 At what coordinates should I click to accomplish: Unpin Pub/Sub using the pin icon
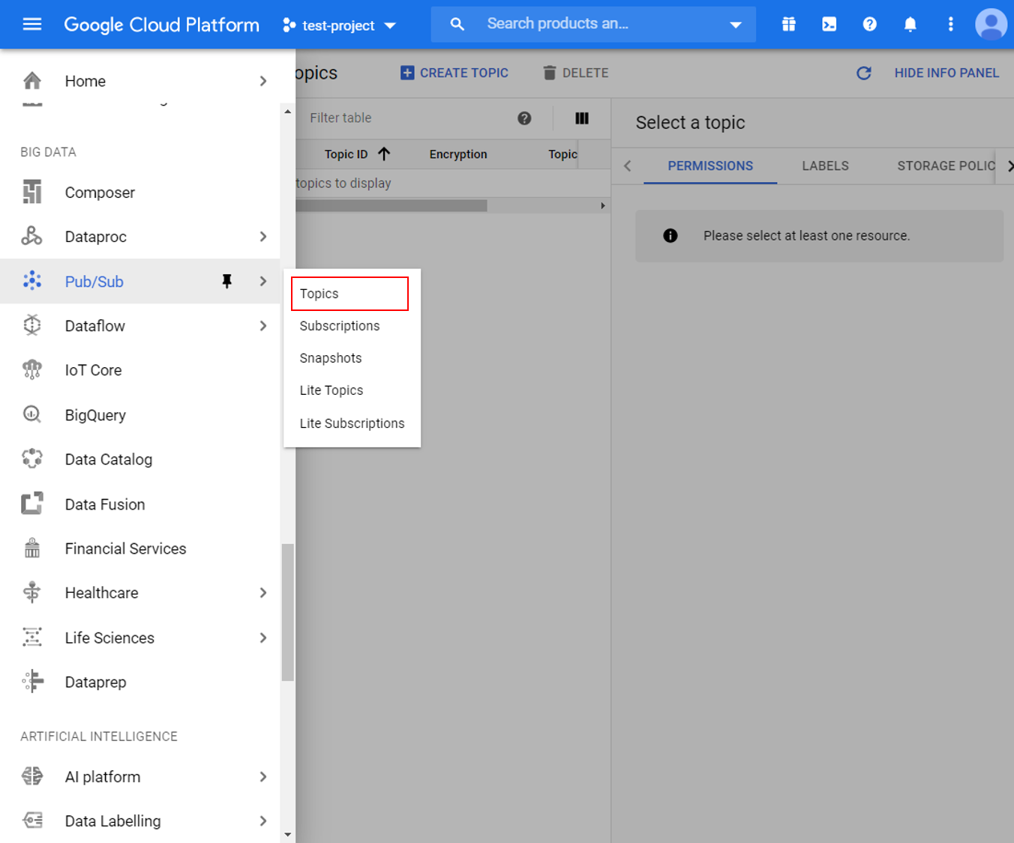[x=226, y=281]
